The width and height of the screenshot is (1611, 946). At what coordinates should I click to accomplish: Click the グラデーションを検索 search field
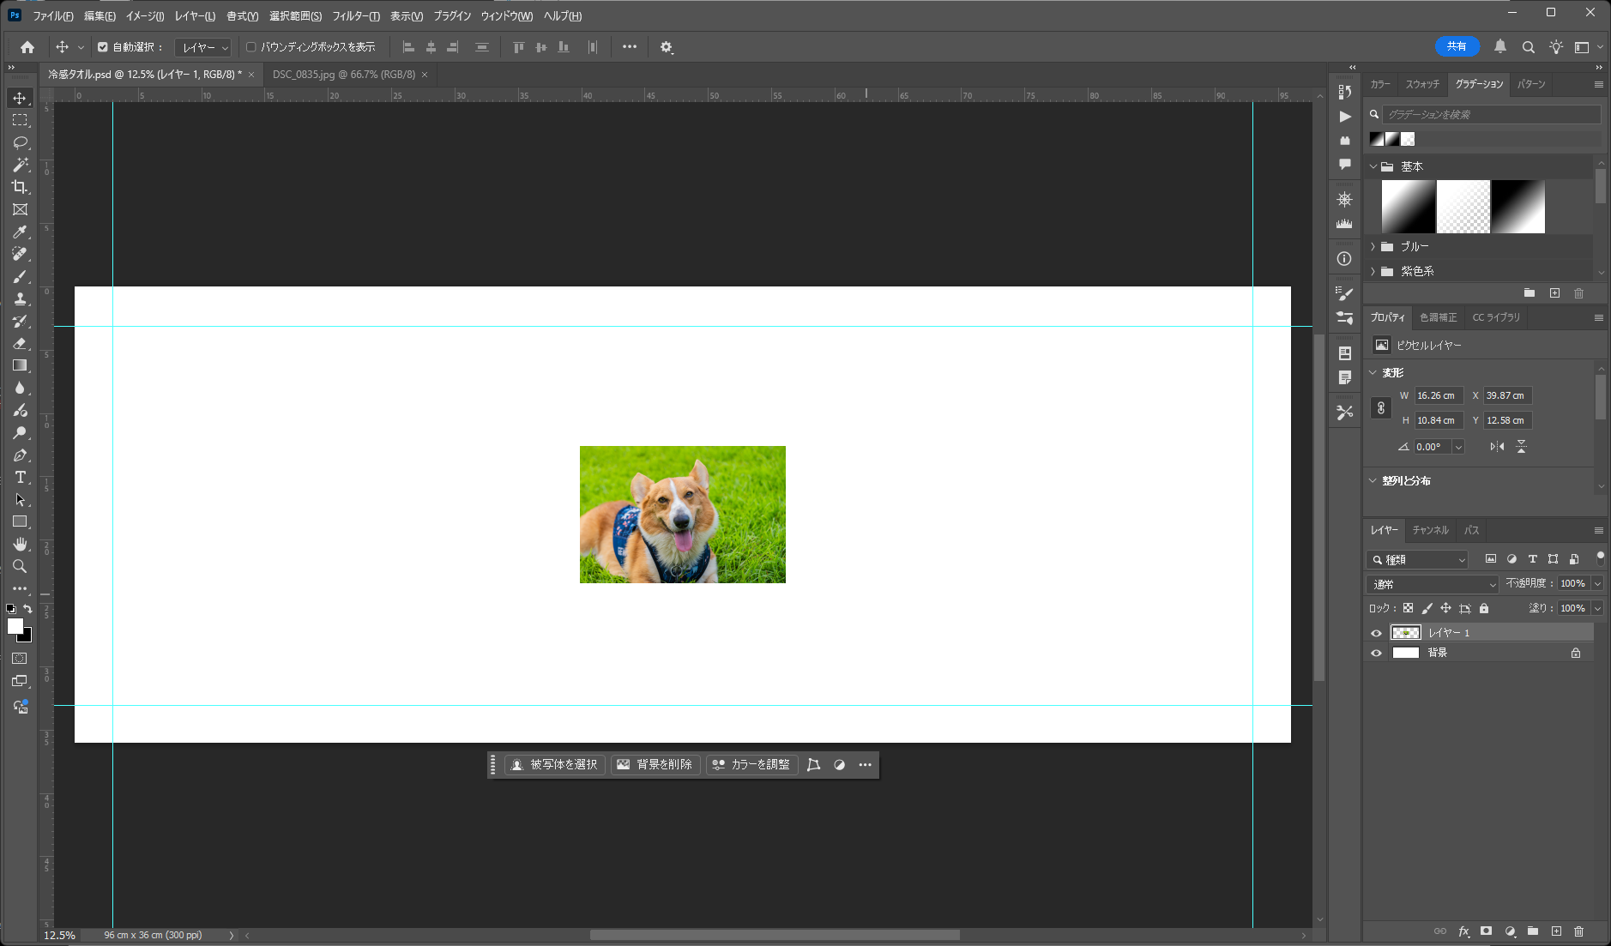(x=1491, y=114)
